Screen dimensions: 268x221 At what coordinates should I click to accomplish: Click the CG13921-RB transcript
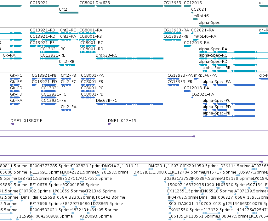(45, 33)
